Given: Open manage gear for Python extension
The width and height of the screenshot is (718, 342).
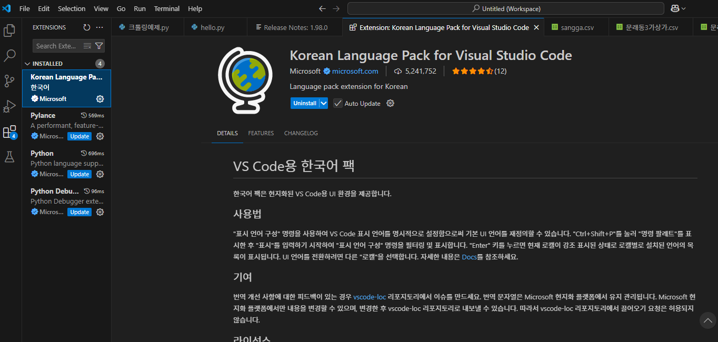Looking at the screenshot, I should (100, 174).
